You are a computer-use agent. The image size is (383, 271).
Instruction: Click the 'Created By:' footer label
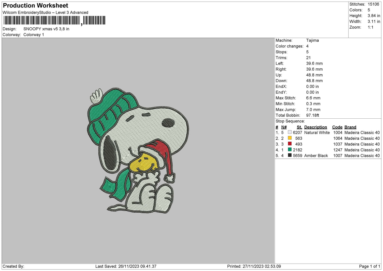(x=13, y=266)
